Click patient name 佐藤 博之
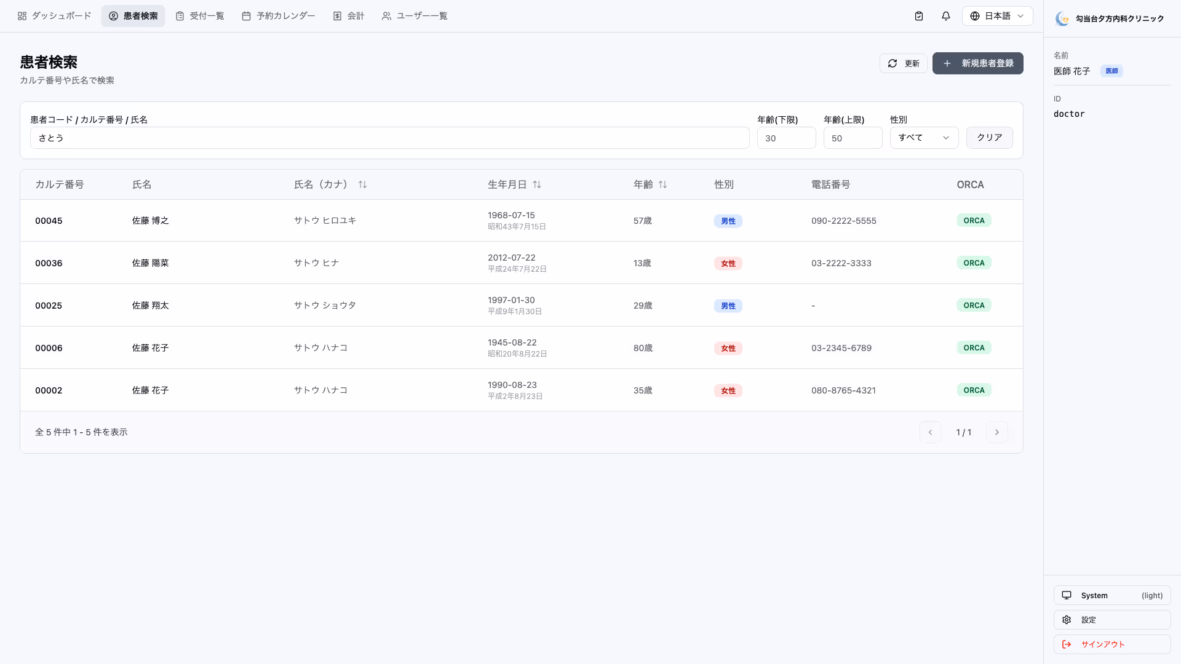Screen dimensions: 1181x664 coord(151,221)
